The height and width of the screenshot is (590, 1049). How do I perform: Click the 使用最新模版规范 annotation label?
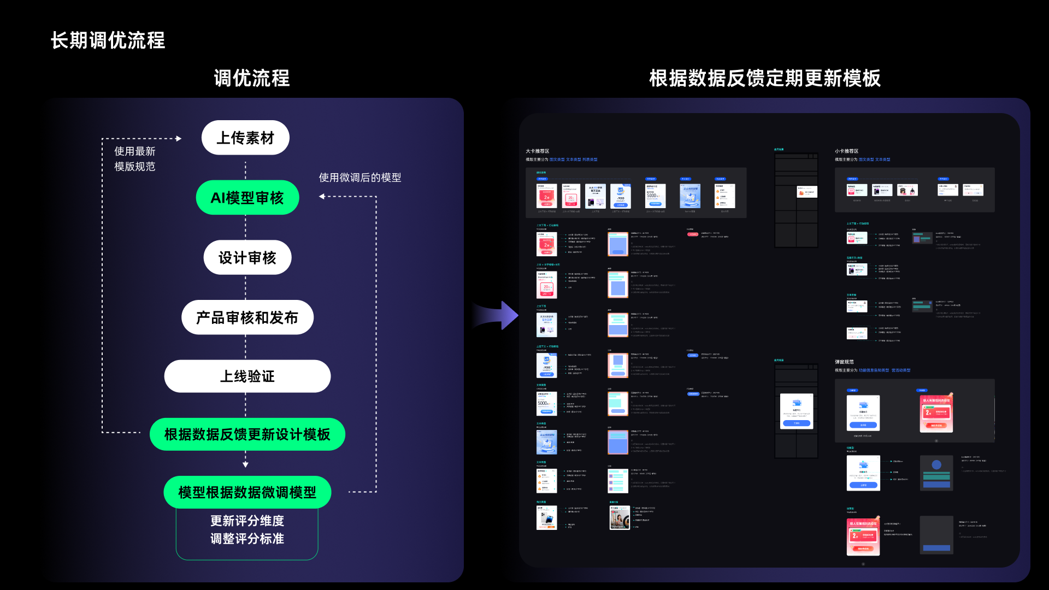[x=134, y=159]
